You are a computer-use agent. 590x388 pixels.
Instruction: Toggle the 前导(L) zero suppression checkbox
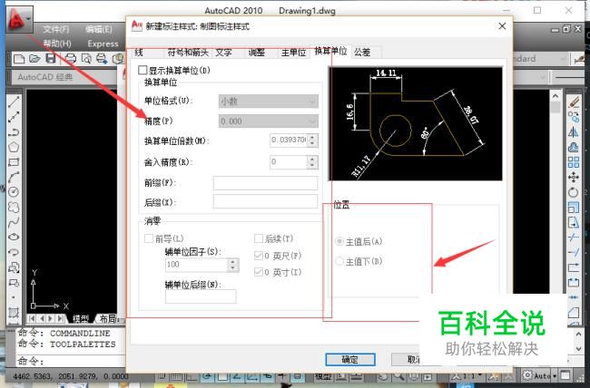click(149, 238)
